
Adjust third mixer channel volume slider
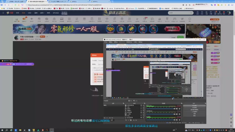coord(161,120)
